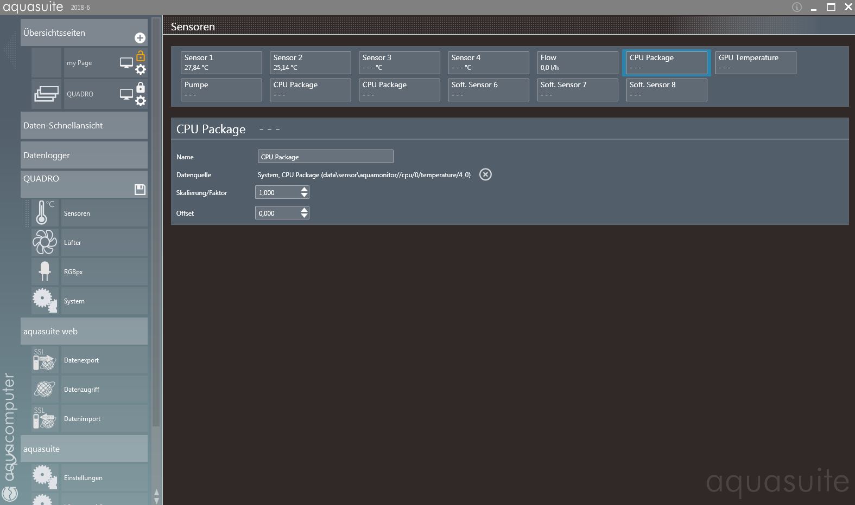Viewport: 855px width, 505px height.
Task: Click the add overview page plus icon
Action: 140,38
